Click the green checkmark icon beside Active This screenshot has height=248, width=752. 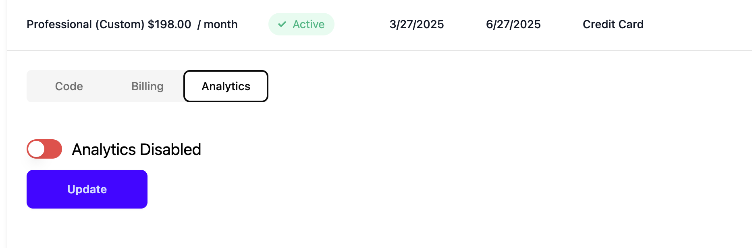tap(282, 24)
